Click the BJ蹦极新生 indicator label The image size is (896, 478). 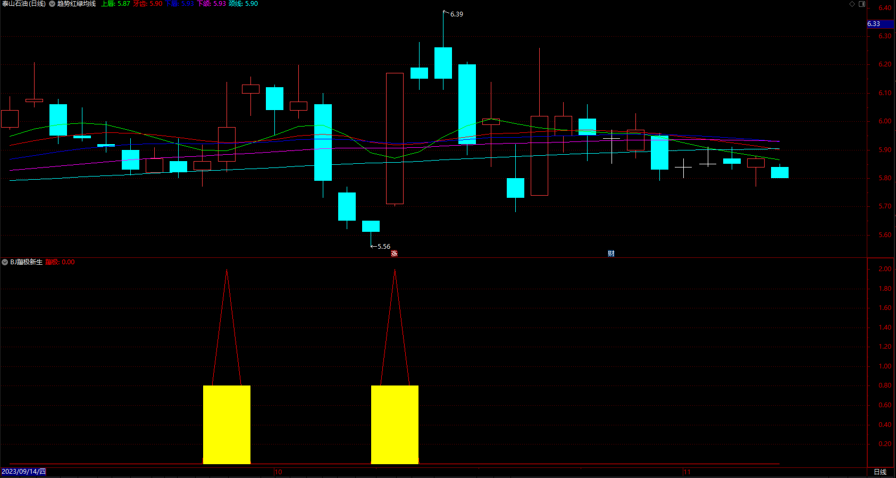click(x=26, y=262)
